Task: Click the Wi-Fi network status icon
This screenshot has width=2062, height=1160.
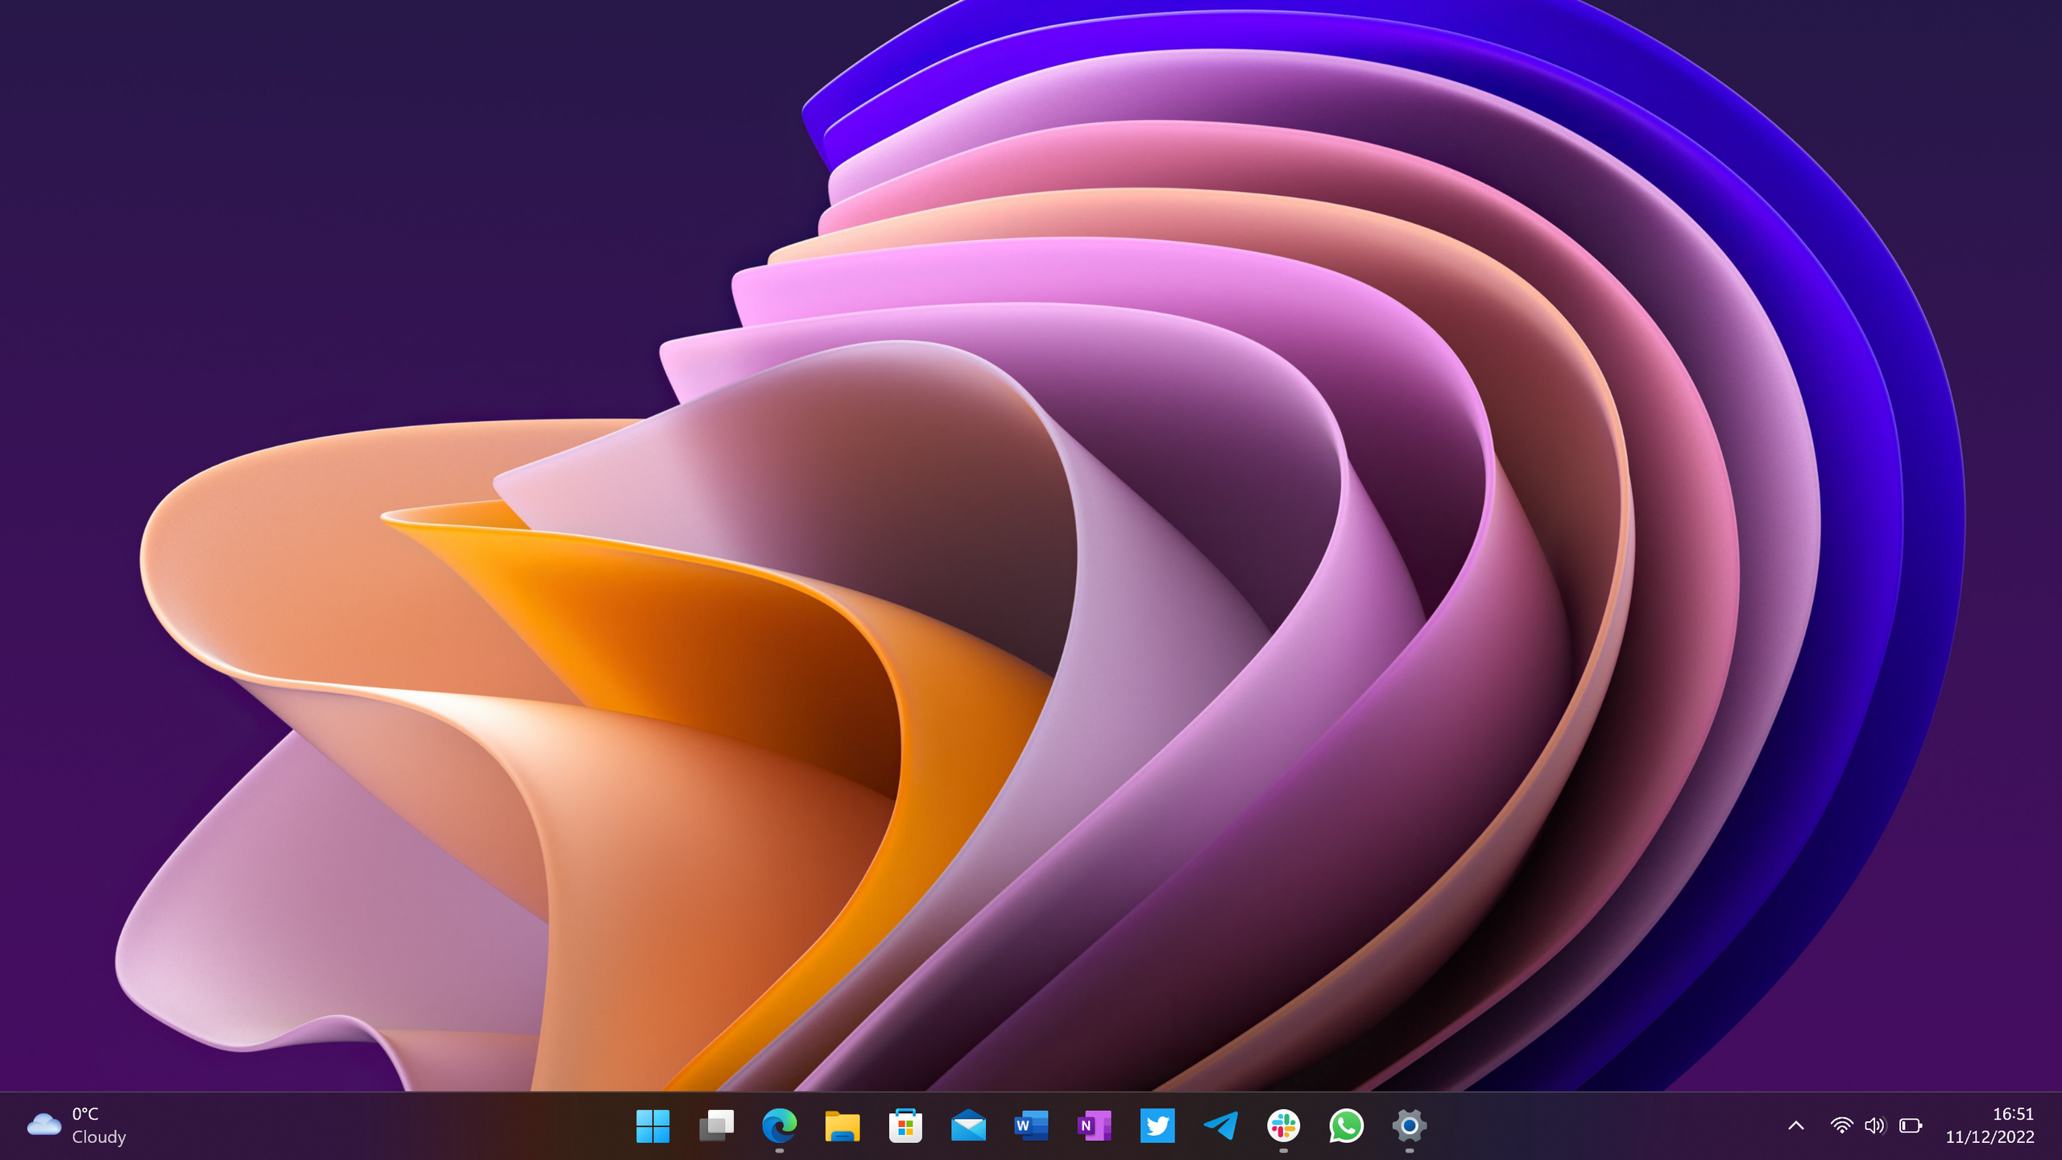Action: click(1840, 1125)
